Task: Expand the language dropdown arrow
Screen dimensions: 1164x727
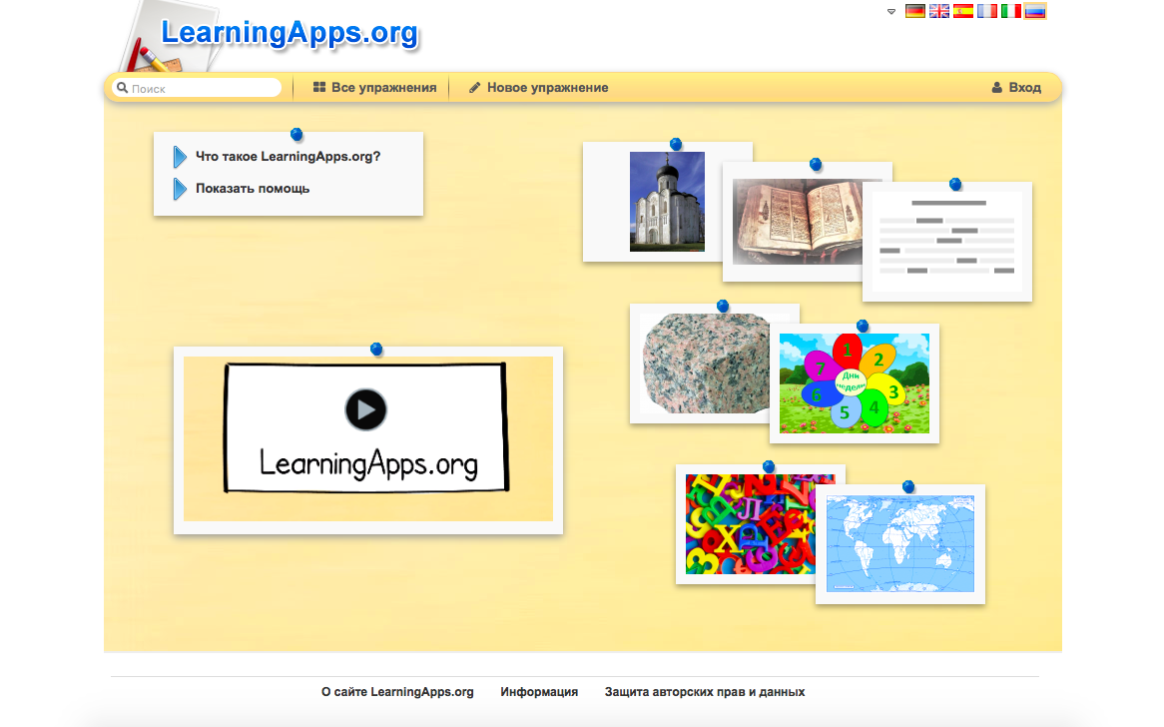Action: coord(890,12)
